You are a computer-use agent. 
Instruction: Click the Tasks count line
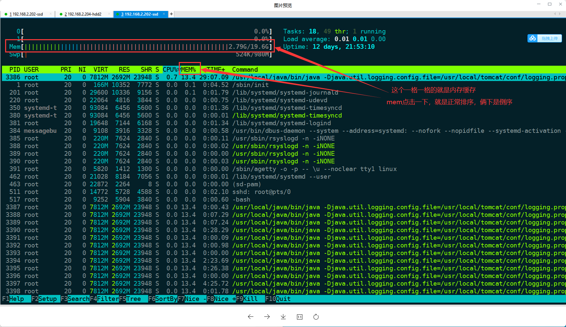point(334,31)
